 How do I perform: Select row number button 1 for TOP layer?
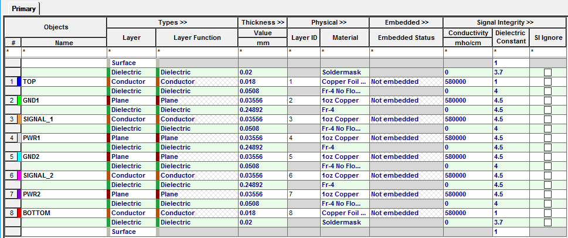coord(11,82)
